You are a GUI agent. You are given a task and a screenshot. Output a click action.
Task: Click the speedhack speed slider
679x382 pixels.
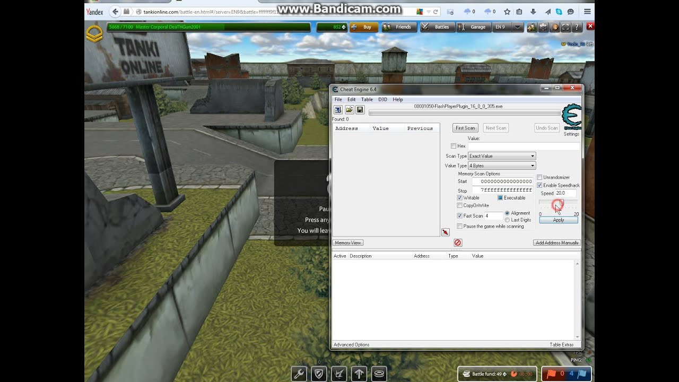559,204
